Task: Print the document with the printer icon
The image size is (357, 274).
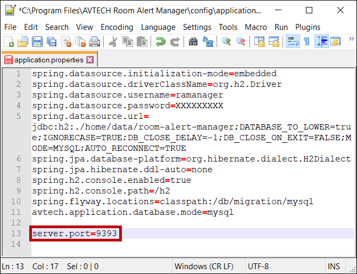Action: point(94,42)
